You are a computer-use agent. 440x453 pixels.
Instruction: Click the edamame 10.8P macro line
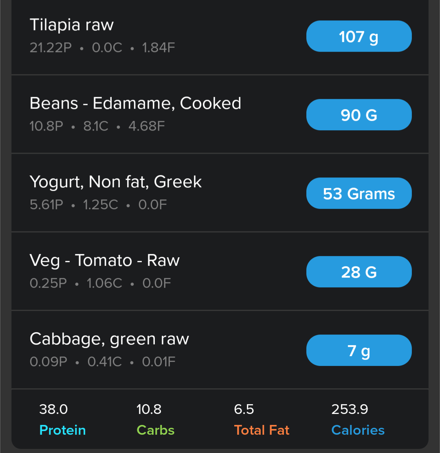97,126
